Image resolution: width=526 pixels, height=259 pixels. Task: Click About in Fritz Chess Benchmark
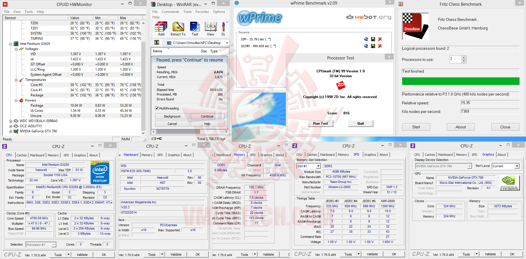pos(461,127)
